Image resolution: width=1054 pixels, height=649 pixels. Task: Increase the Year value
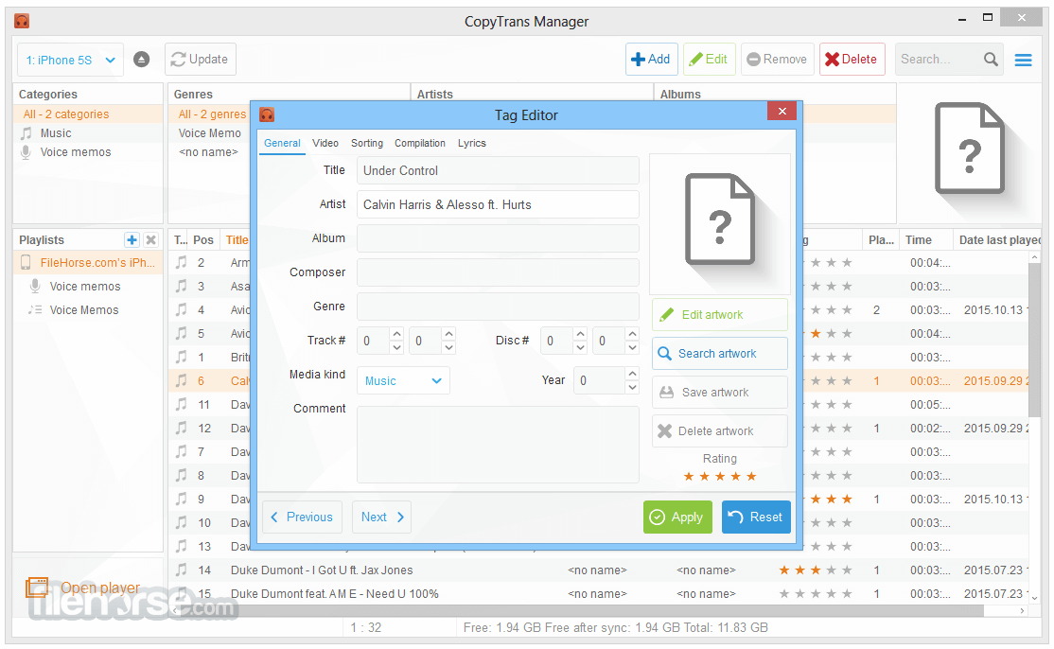[x=632, y=374]
